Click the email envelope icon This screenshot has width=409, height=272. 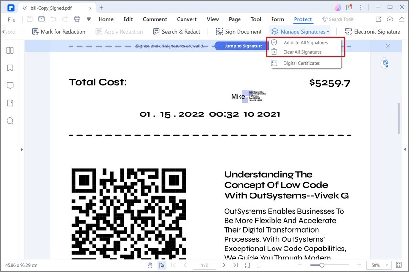click(41, 19)
